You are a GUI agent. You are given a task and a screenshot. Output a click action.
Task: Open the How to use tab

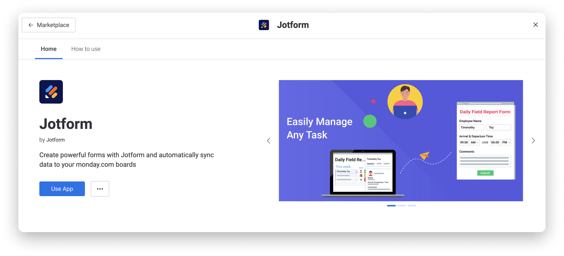point(86,49)
